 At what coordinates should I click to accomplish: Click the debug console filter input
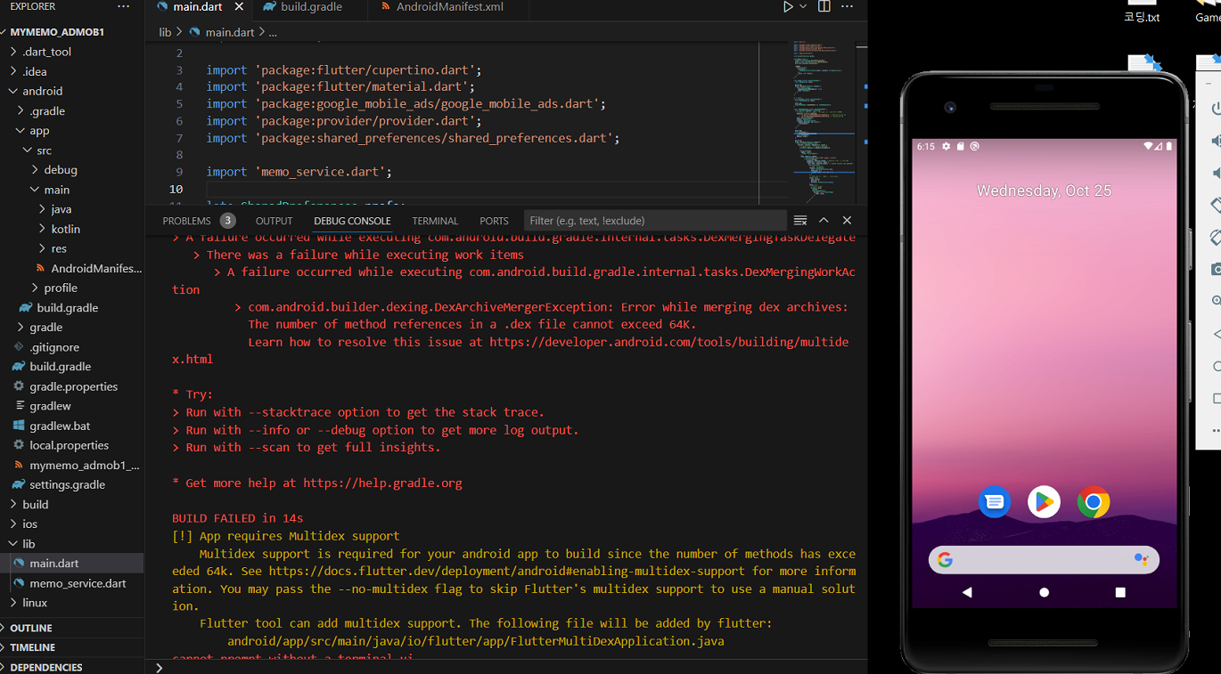[x=655, y=221]
